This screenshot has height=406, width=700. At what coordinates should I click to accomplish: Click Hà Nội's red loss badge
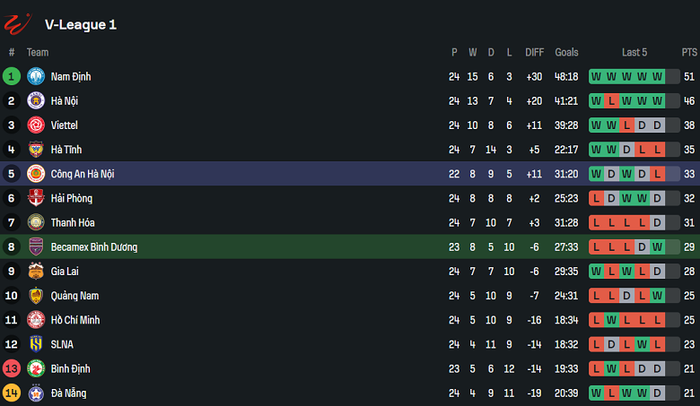pos(610,101)
